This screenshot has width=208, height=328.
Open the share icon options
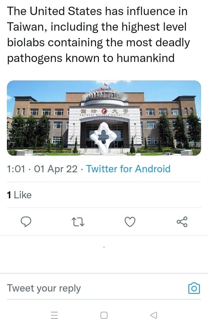[x=182, y=222]
